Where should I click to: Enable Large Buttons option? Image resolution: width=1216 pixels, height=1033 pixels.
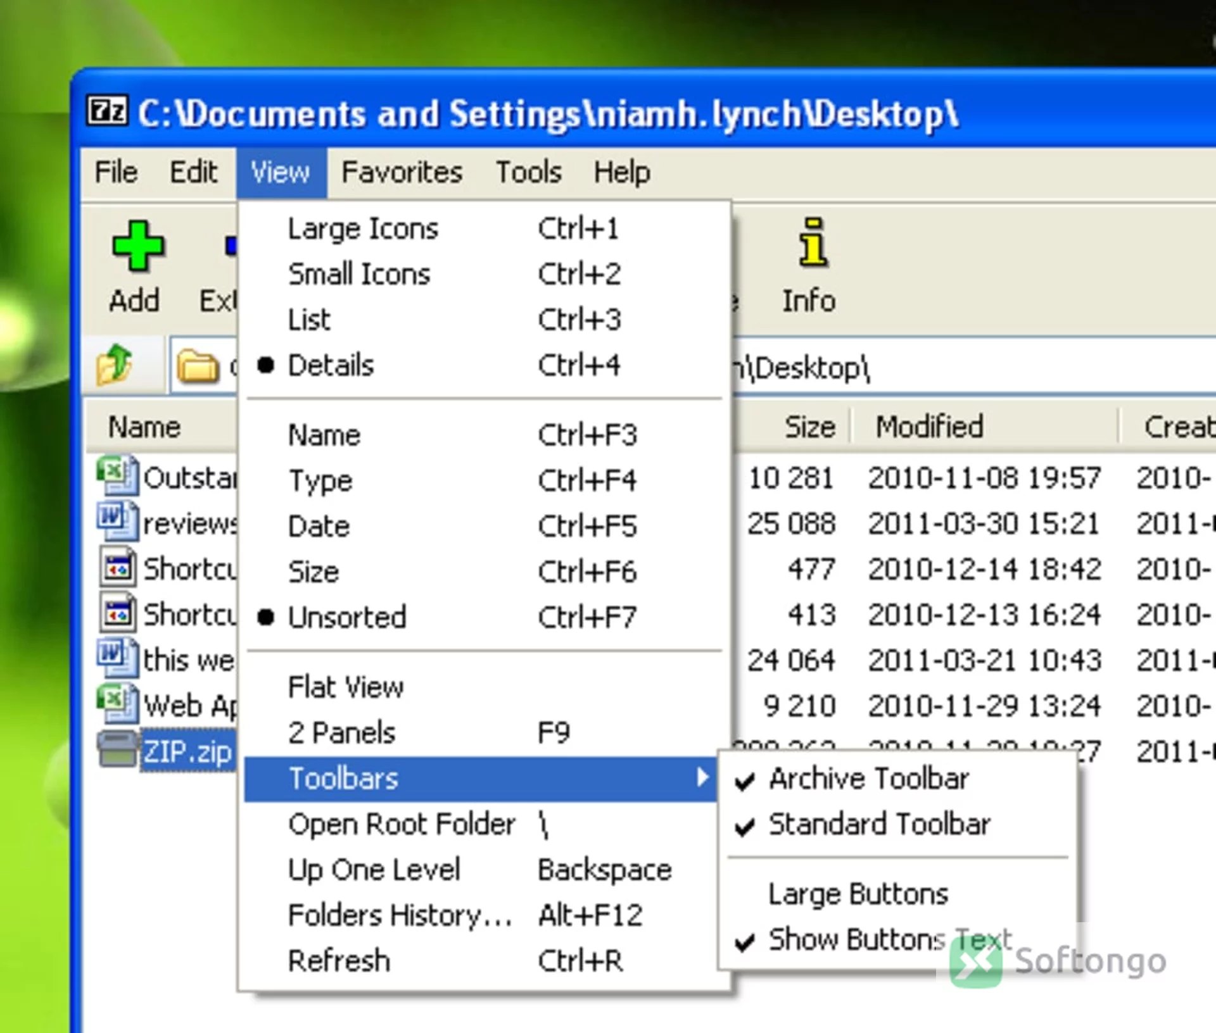(x=897, y=894)
